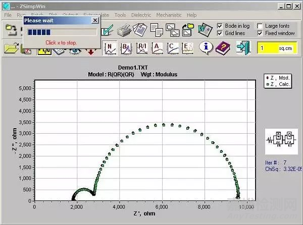The width and height of the screenshot is (303, 225).
Task: Click the Nyquist plot icon
Action: 110,48
